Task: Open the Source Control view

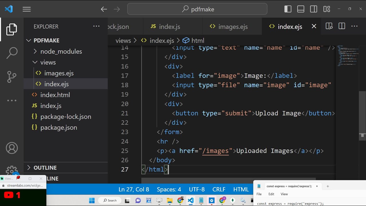Action: tap(12, 77)
